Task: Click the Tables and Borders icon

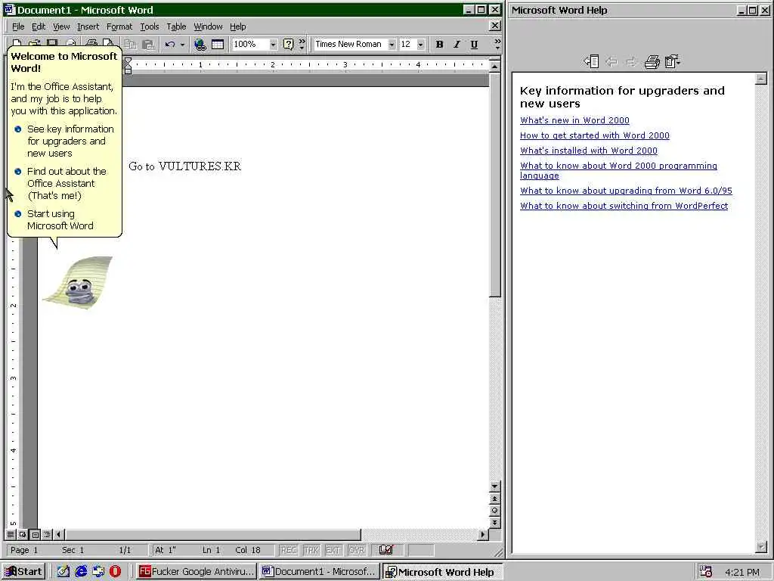Action: pos(218,45)
